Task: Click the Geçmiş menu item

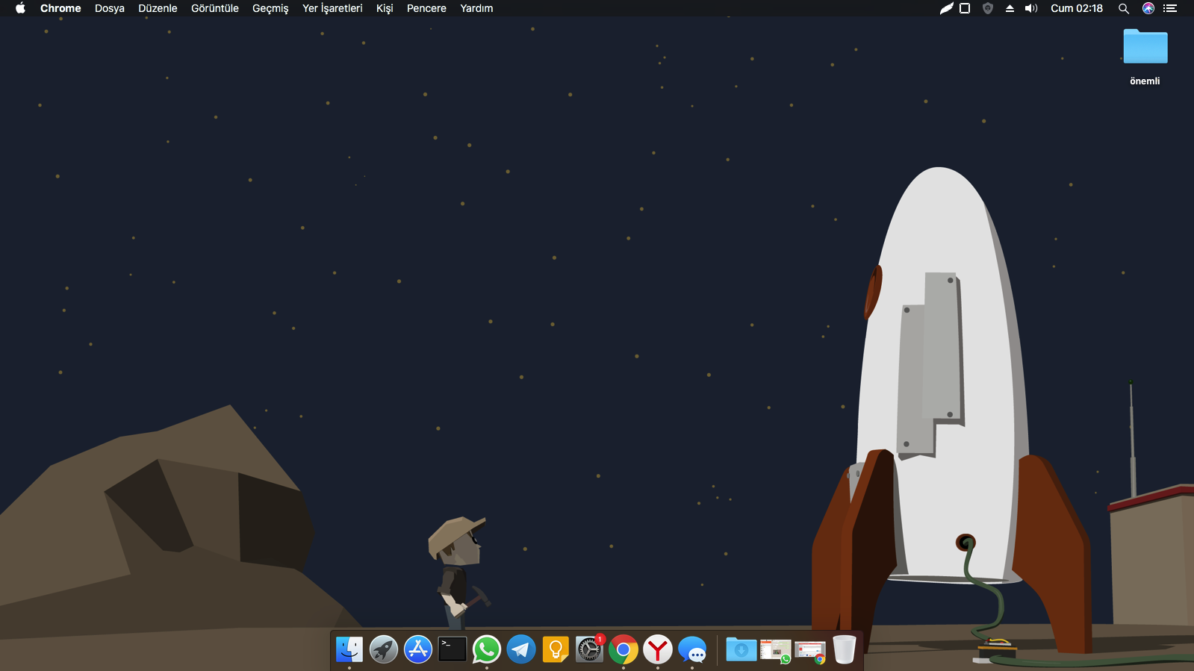Action: point(270,8)
